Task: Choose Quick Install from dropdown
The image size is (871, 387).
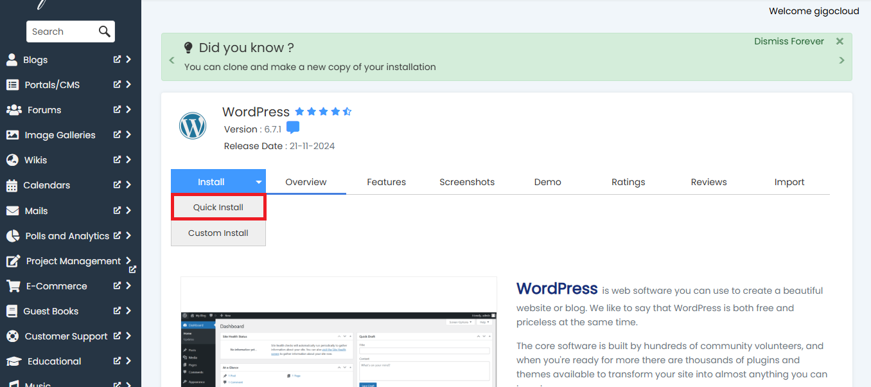Action: (x=218, y=208)
